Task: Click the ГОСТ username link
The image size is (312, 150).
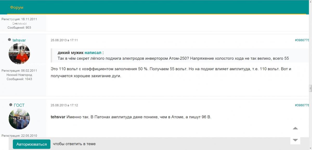Action: 19,105
